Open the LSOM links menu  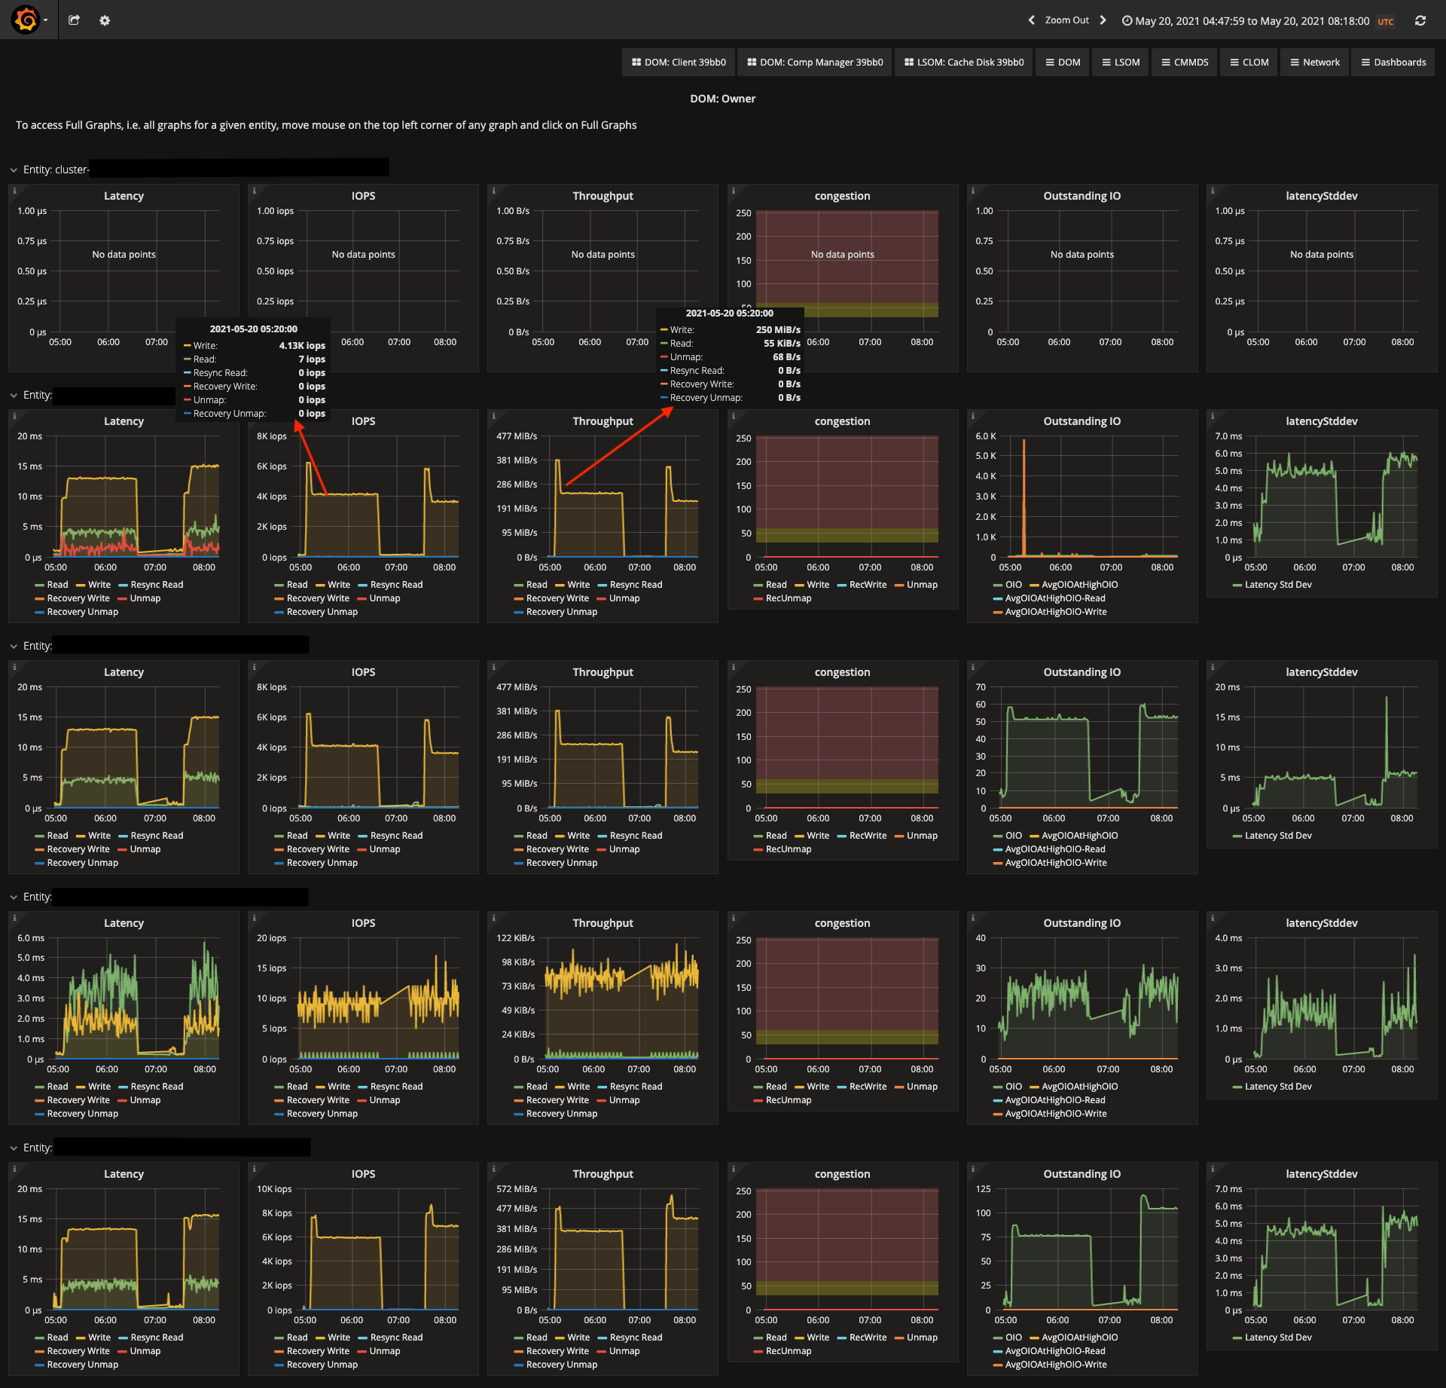[1121, 63]
